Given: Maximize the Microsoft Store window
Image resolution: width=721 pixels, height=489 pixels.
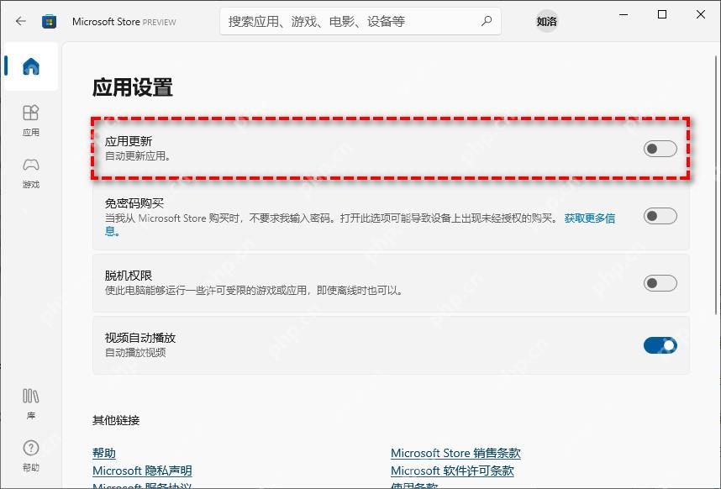Looking at the screenshot, I should [x=662, y=15].
